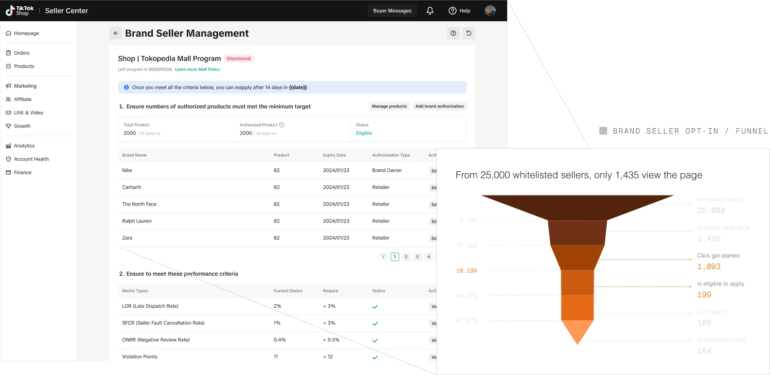Click the ONRR row green checkmark
Screen dimensions: 770x375
(375, 341)
